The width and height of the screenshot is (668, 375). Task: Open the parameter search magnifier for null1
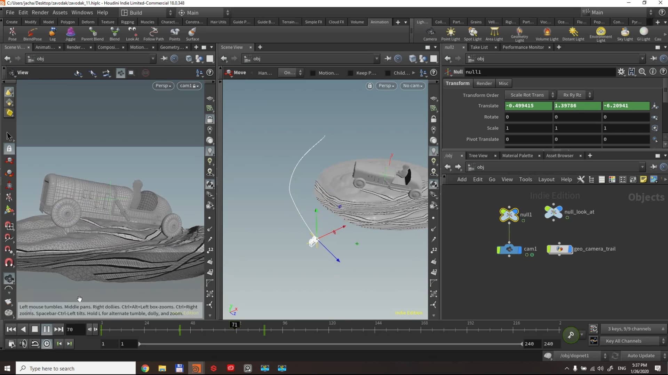pos(642,72)
